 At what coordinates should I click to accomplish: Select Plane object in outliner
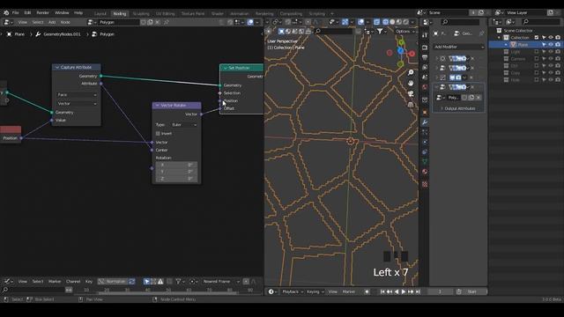523,45
